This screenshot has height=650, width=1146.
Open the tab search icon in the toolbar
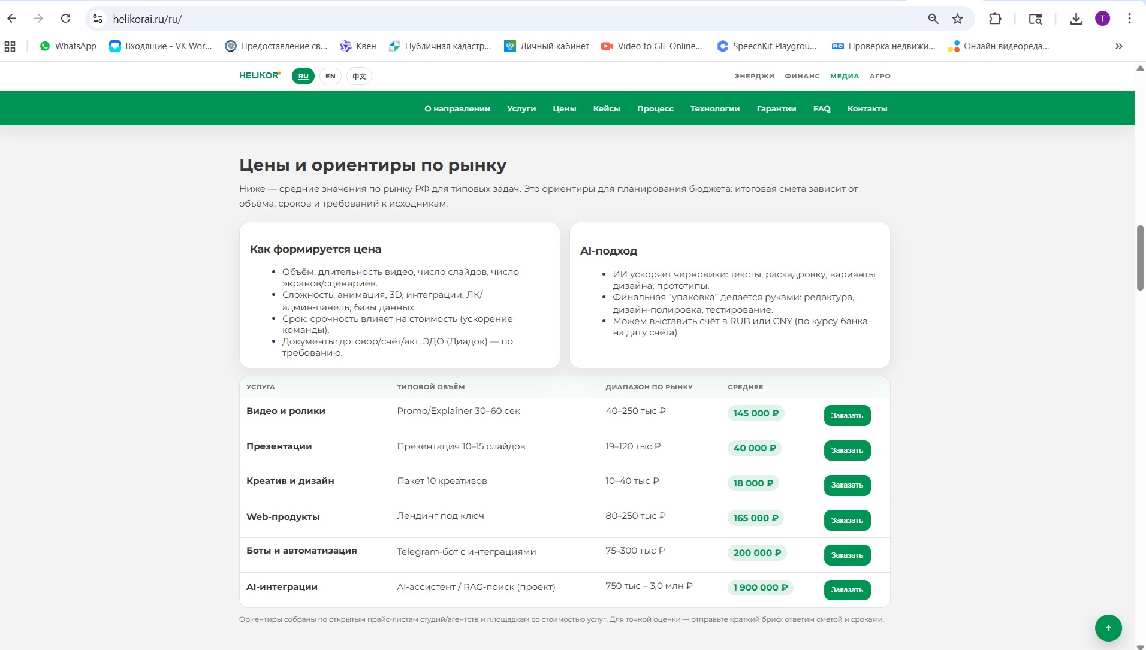click(x=1035, y=19)
